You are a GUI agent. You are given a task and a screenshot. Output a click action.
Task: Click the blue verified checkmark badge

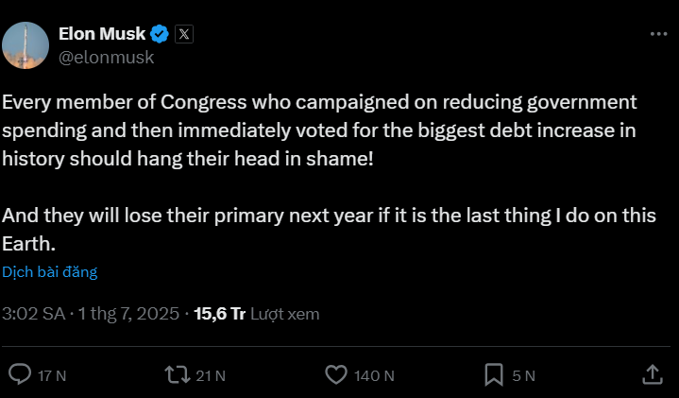(161, 34)
